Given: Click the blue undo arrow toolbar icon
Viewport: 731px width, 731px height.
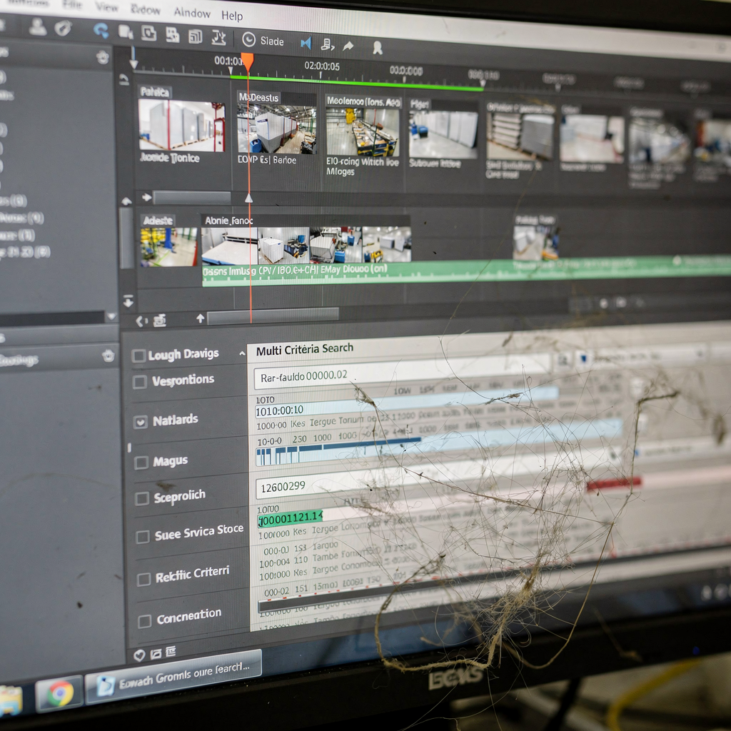Looking at the screenshot, I should point(101,30).
